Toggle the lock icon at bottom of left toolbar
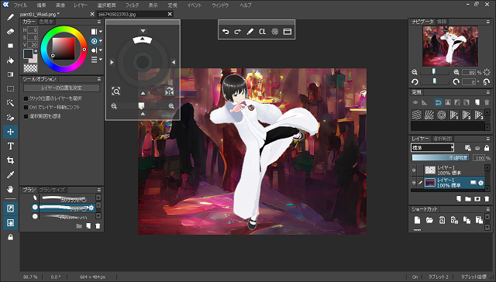This screenshot has height=282, width=496. (10, 237)
